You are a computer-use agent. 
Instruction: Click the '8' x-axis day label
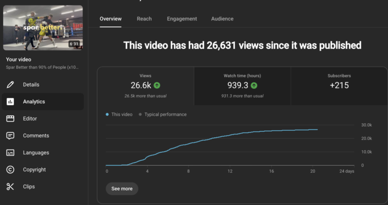pos(189,172)
